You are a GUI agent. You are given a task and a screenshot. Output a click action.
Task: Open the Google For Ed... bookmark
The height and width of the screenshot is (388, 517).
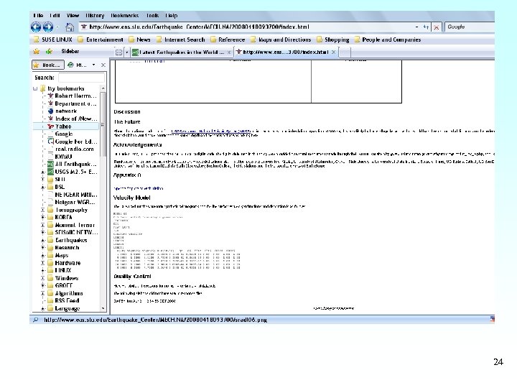click(x=73, y=142)
